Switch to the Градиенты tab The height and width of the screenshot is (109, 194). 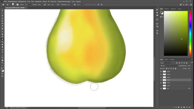[173, 9]
